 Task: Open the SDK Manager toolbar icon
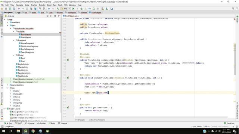106,9
